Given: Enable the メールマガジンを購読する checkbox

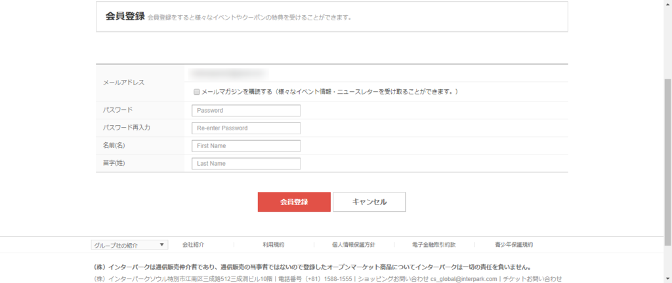Looking at the screenshot, I should point(196,92).
